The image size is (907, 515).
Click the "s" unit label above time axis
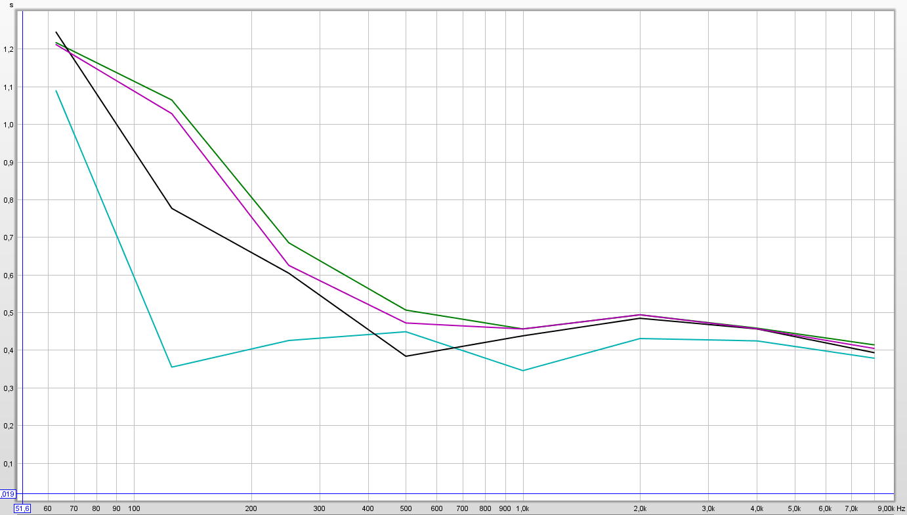coord(11,5)
